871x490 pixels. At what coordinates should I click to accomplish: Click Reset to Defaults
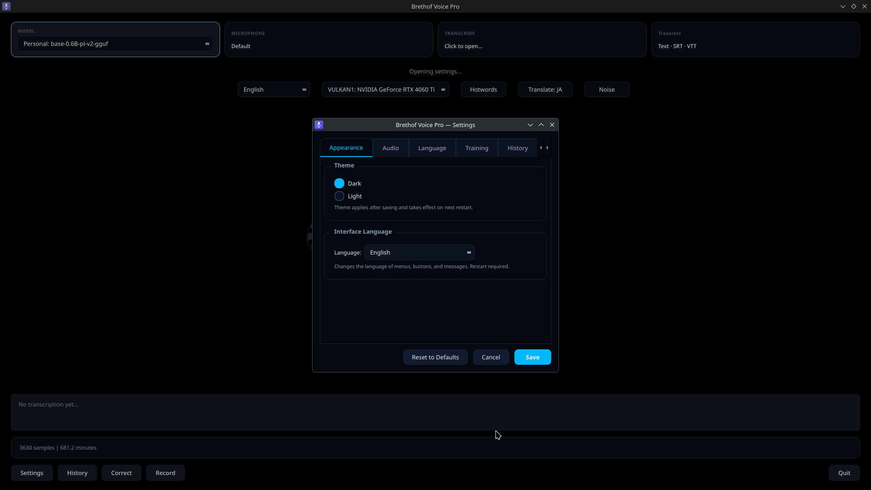[x=435, y=357]
